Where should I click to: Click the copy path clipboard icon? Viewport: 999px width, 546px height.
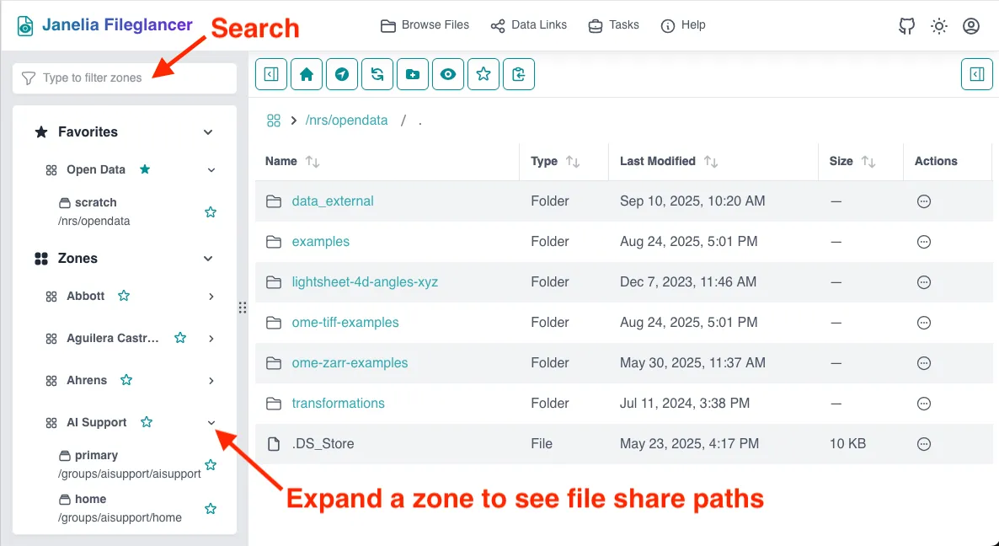point(519,74)
